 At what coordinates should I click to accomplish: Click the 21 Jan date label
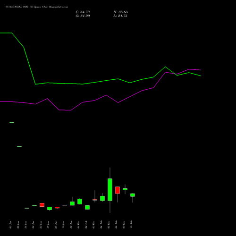[x=25, y=225]
